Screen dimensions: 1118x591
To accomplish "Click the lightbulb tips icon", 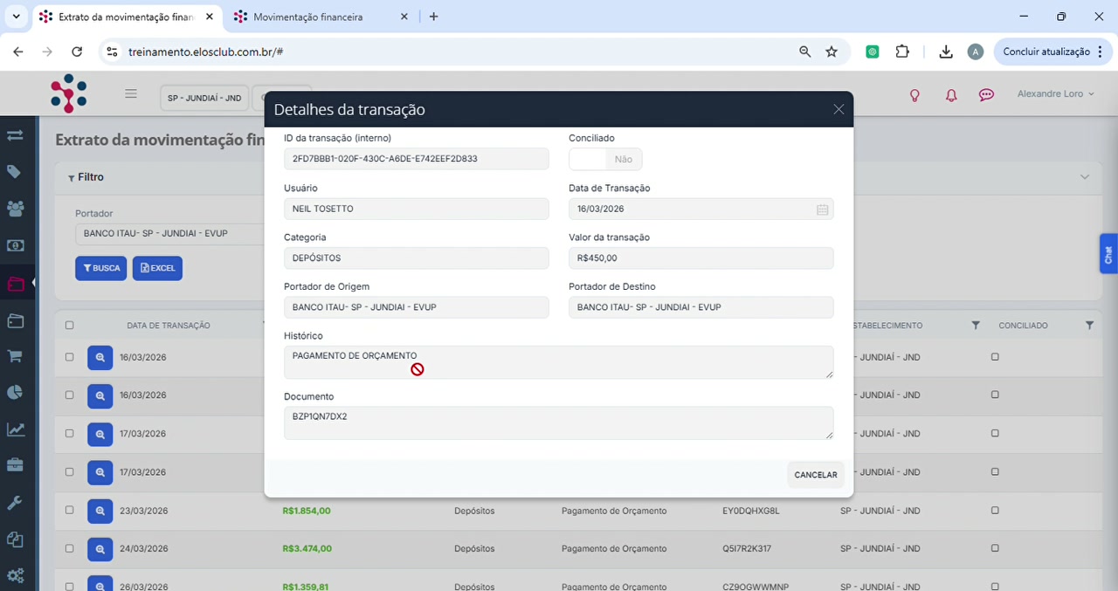I will [x=915, y=95].
